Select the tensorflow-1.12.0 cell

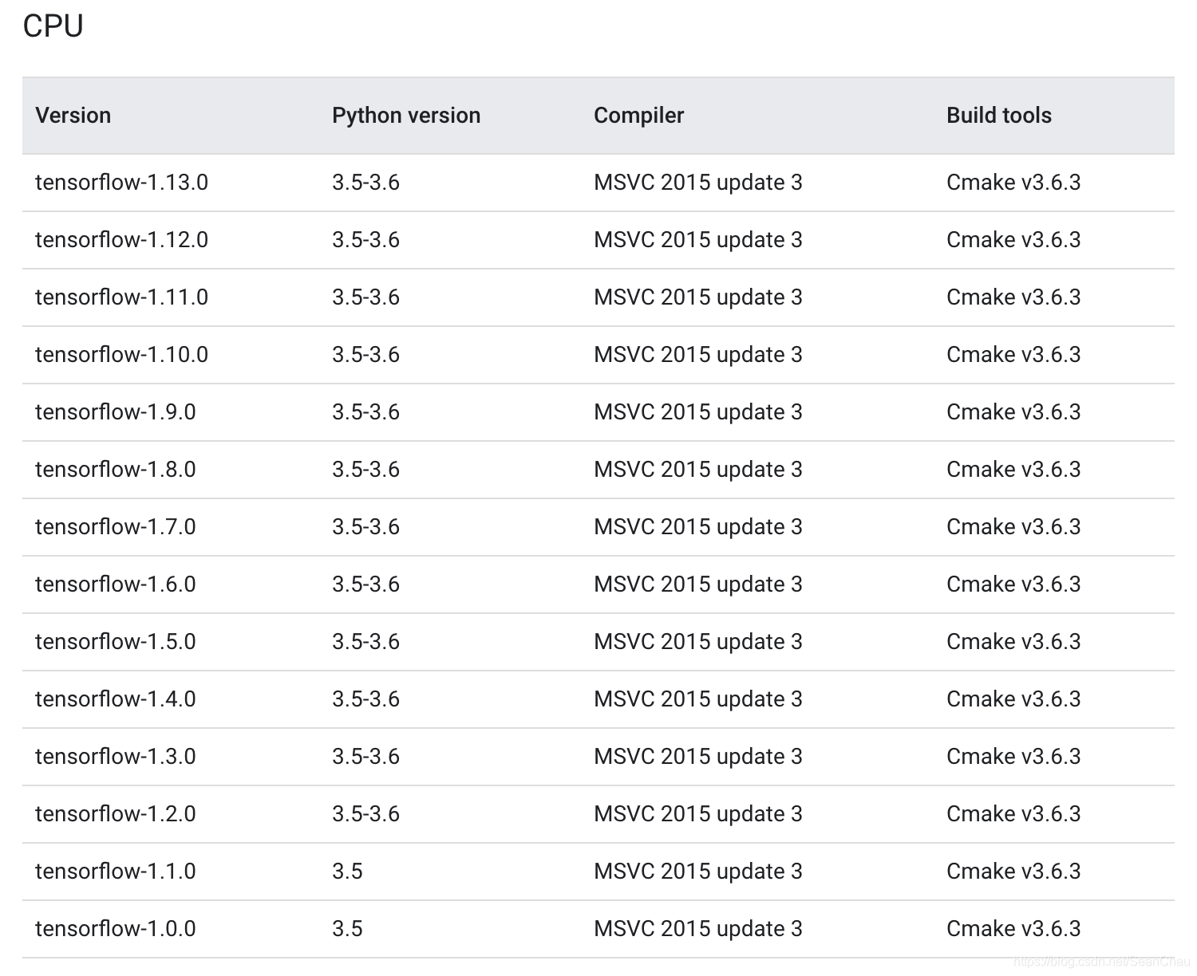(121, 240)
